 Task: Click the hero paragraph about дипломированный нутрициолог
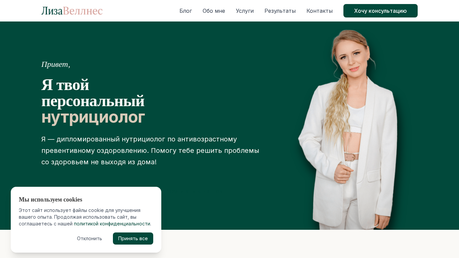click(150, 150)
